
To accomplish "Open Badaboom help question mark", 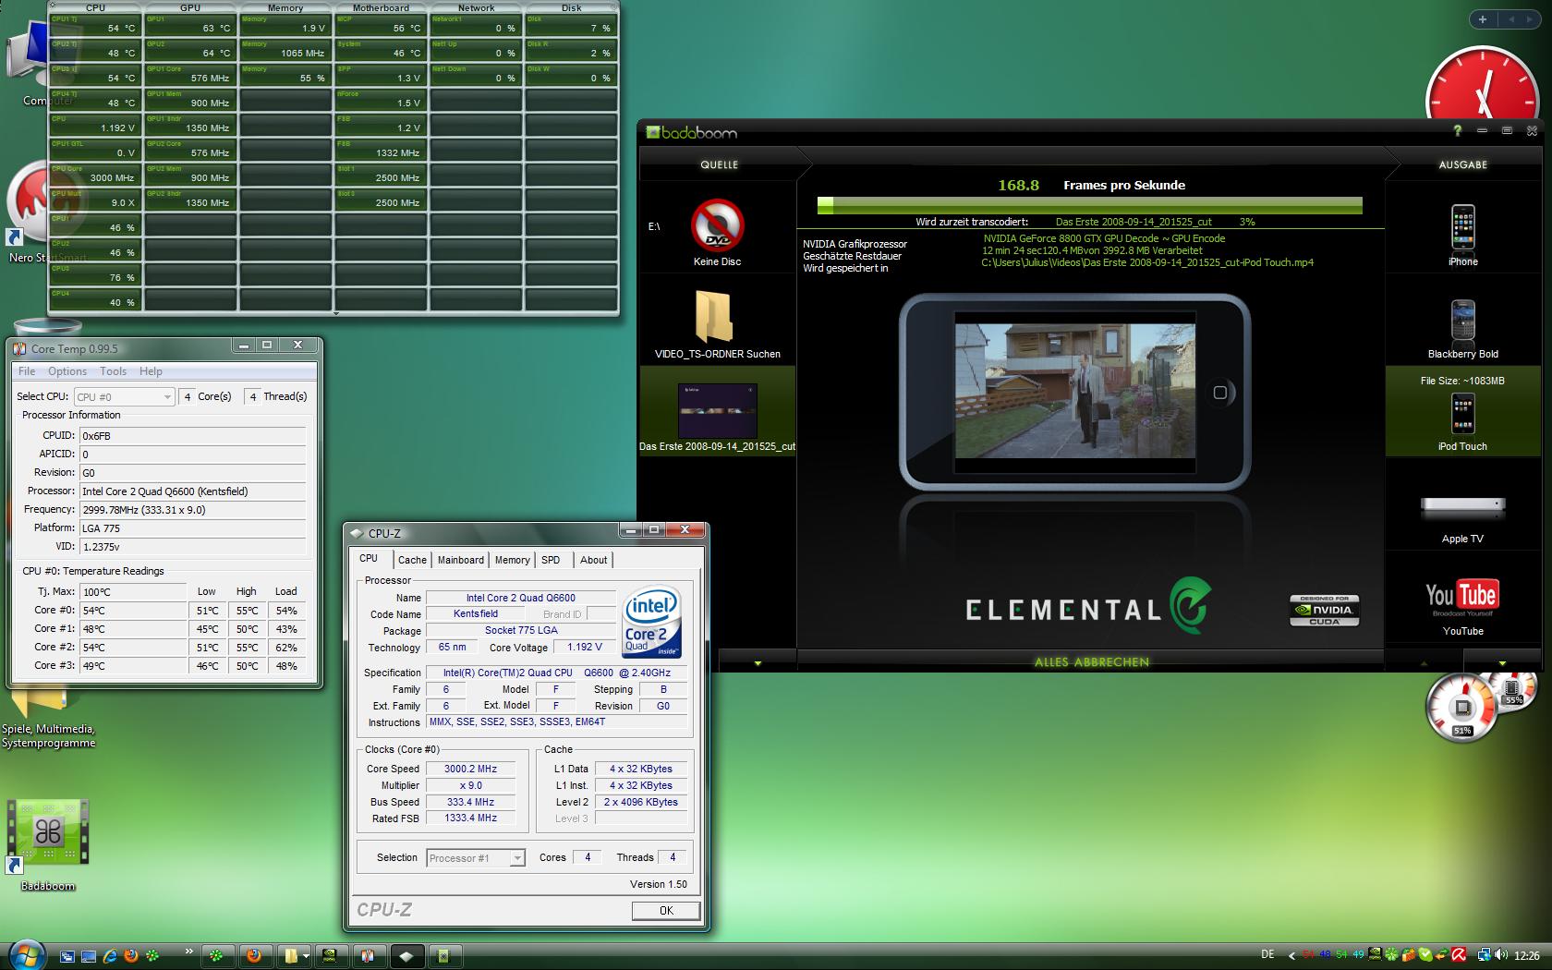I will pos(1458,131).
